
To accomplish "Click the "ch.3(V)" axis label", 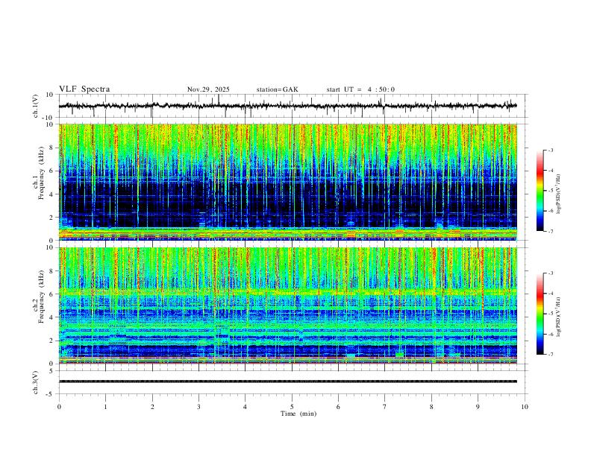I will point(36,382).
